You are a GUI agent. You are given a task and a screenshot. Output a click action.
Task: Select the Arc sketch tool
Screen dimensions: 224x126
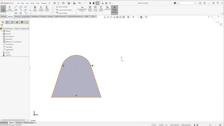point(21,10)
